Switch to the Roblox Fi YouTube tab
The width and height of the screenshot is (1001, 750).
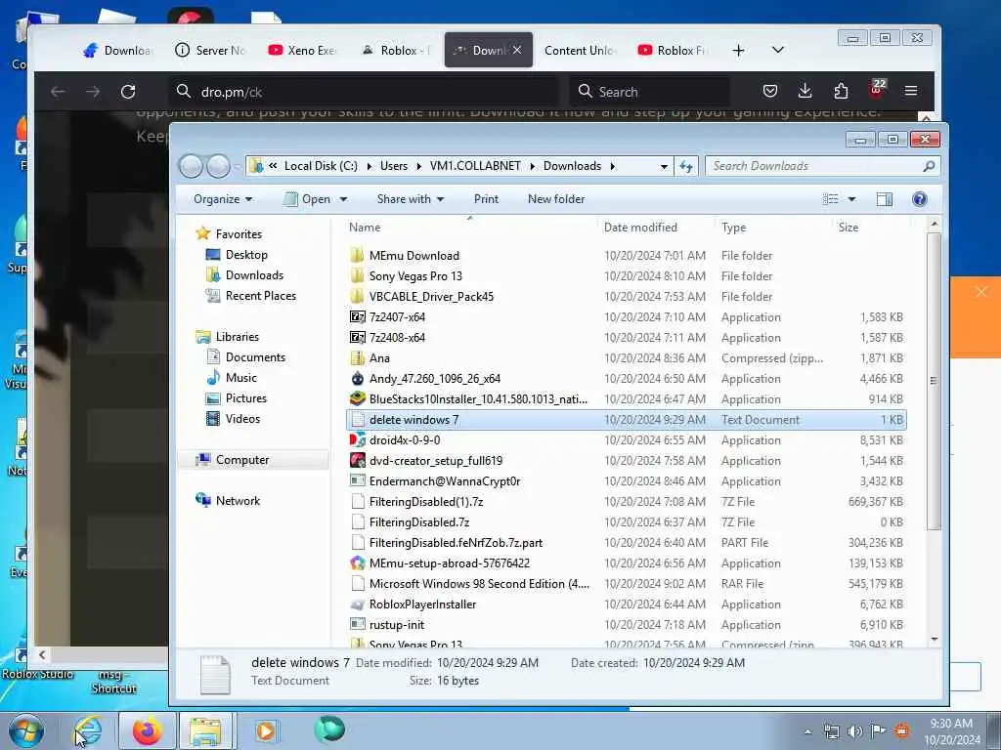coord(674,50)
